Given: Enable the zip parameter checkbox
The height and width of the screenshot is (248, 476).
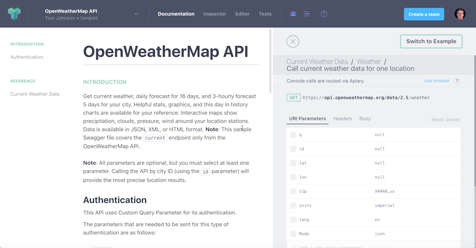Looking at the screenshot, I should pos(293,191).
